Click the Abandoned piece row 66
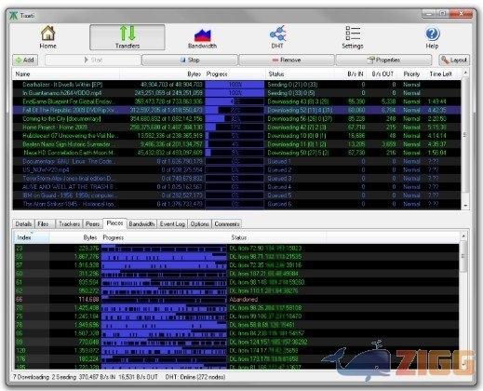This screenshot has height=391, width=483. tap(236, 299)
